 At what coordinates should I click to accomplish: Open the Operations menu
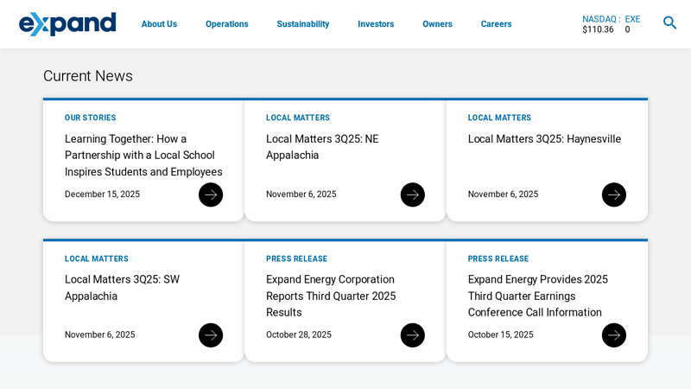pyautogui.click(x=226, y=24)
